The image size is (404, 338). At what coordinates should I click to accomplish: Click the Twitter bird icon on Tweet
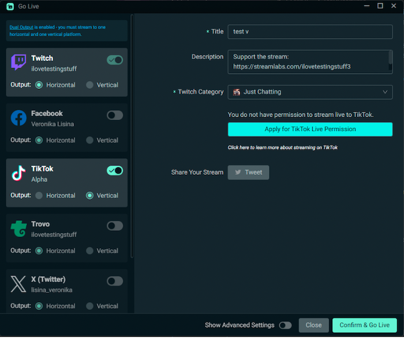click(x=238, y=172)
